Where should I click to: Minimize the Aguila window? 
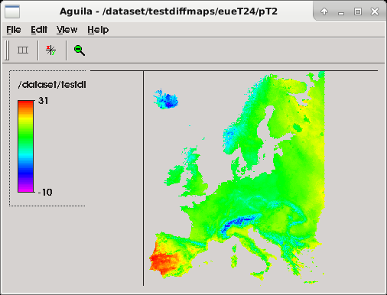341,12
